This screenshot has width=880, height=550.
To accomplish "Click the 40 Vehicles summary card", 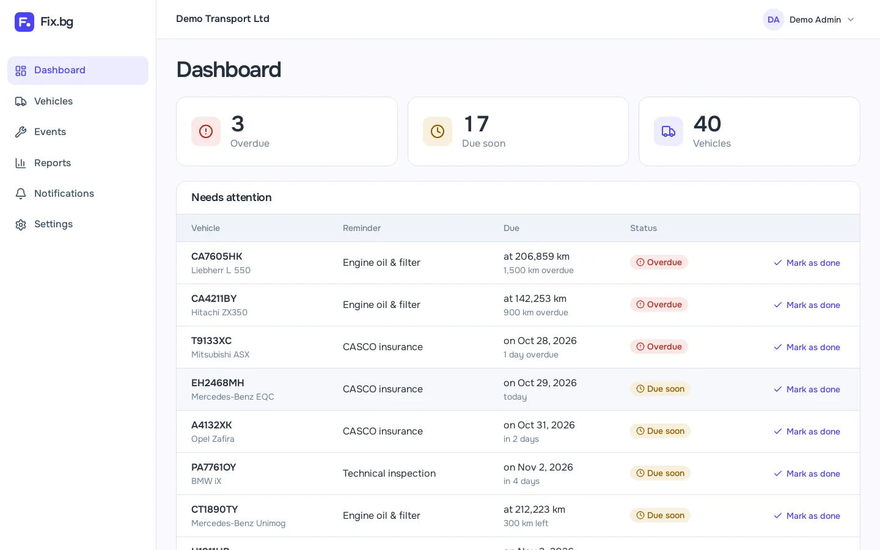I will [749, 131].
